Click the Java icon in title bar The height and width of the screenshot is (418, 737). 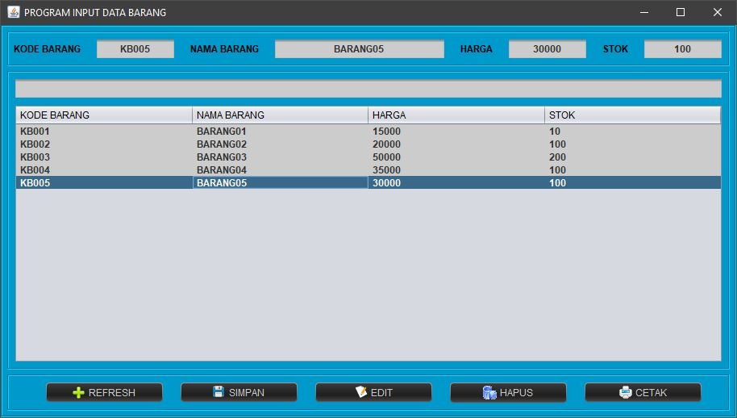[13, 12]
